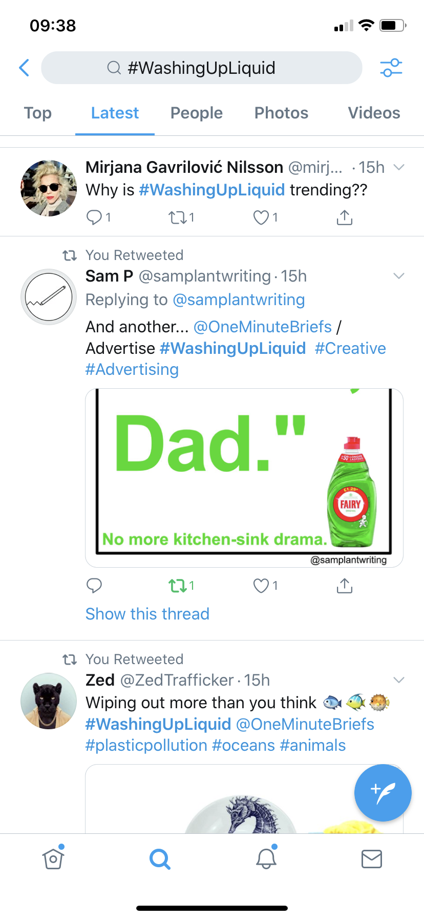Screen dimensions: 424x919
Task: Open dropdown chevron on Sam P's tweet
Action: pos(399,276)
